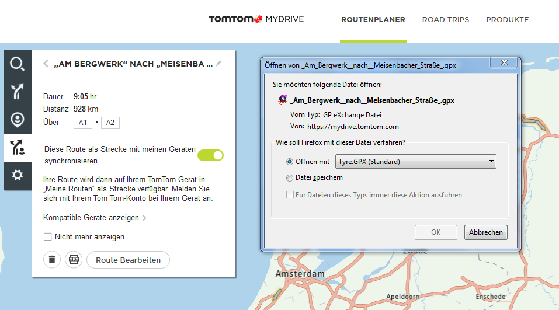Export route using the GPX icon
Screen dimensions: 559x310
74,260
